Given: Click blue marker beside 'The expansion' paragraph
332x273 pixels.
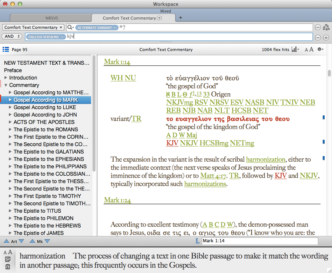Looking at the screenshot, I should pyautogui.click(x=323, y=158).
